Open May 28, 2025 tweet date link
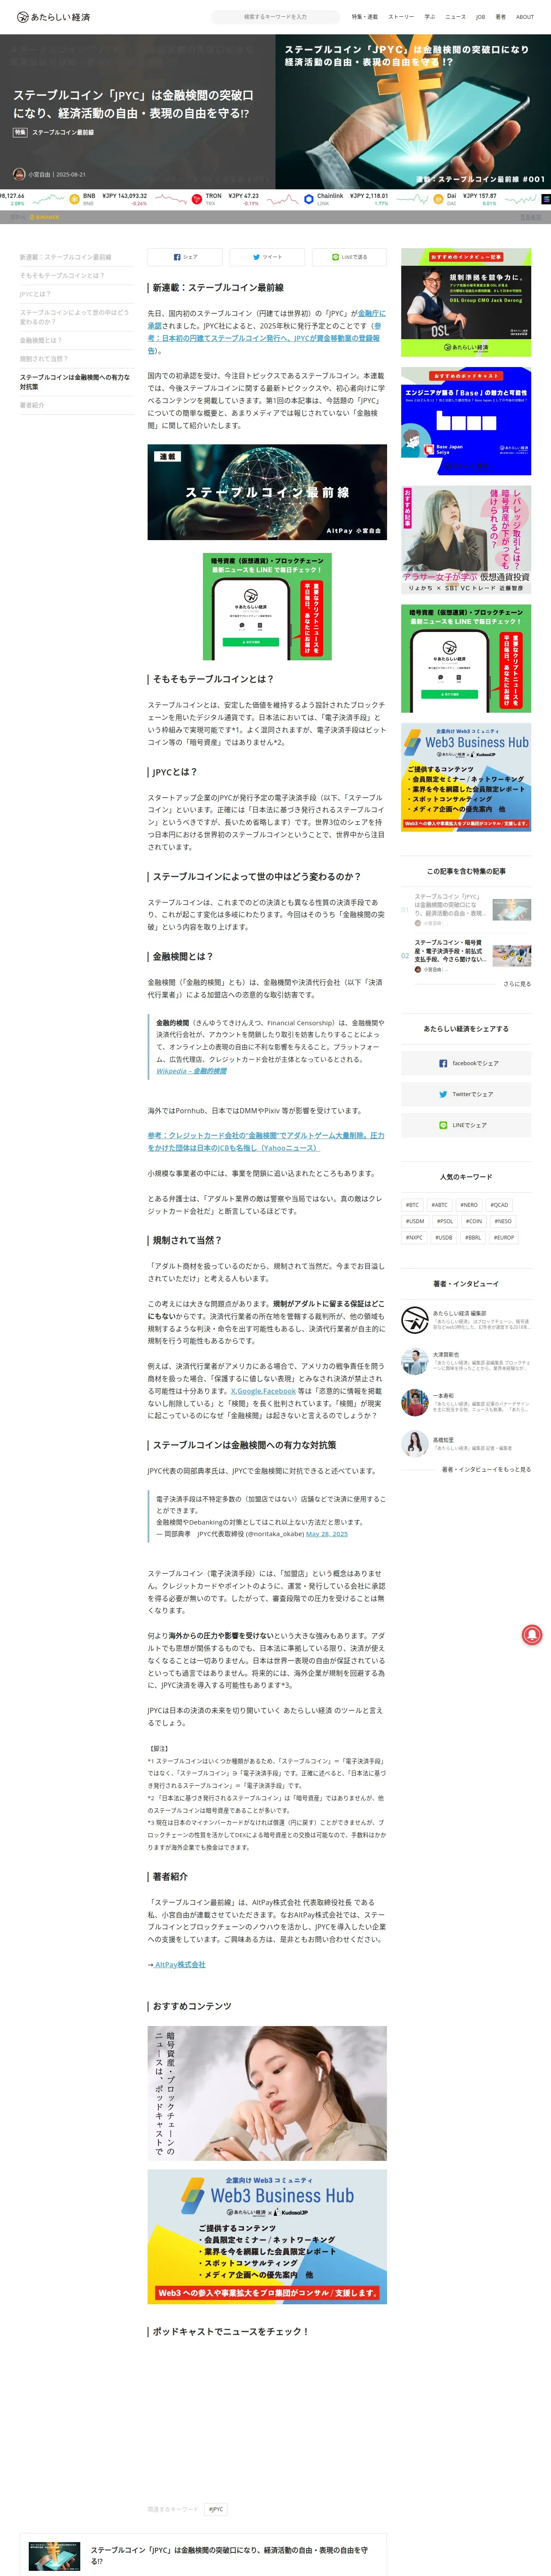This screenshot has height=2576, width=551. pyautogui.click(x=327, y=1533)
